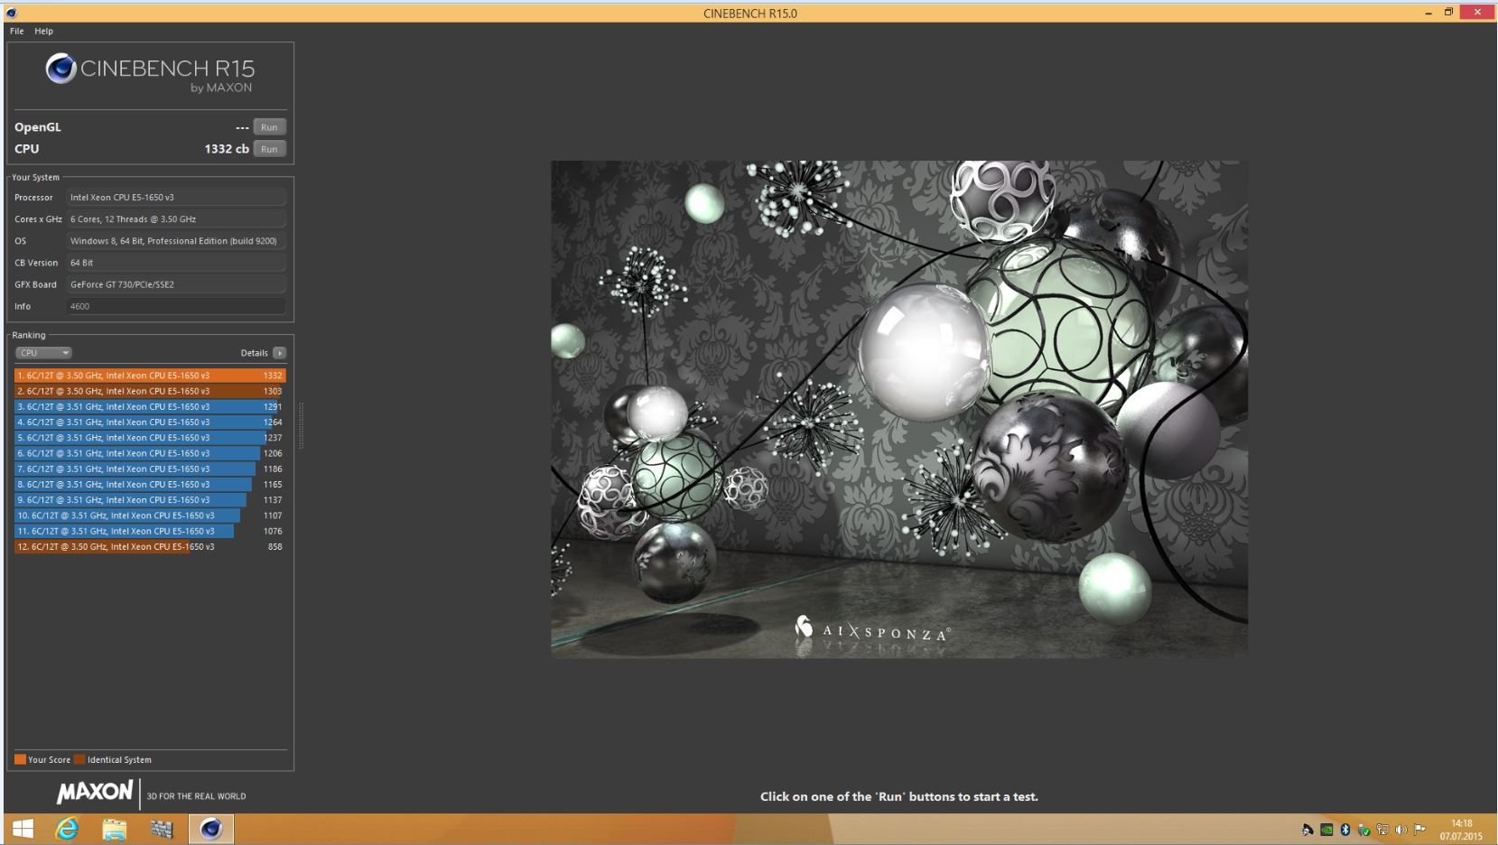The image size is (1498, 845).
Task: Select ranking entry 6 with score 1206
Action: (x=150, y=453)
